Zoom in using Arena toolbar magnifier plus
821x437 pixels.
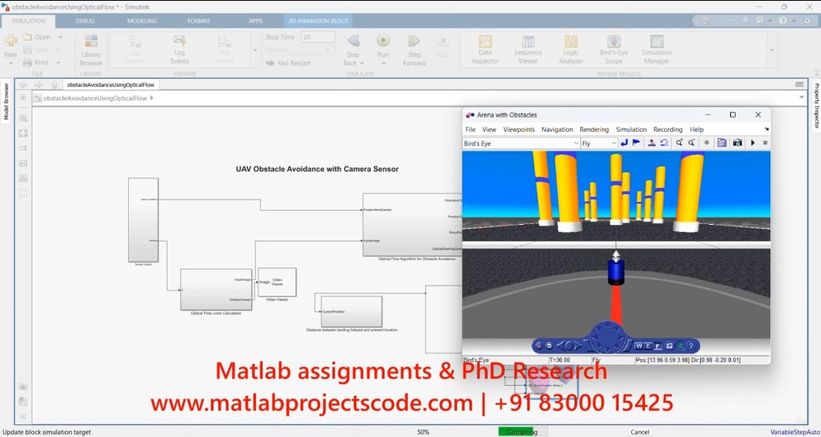click(679, 143)
